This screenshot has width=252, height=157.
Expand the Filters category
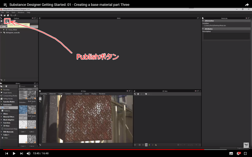(1, 114)
